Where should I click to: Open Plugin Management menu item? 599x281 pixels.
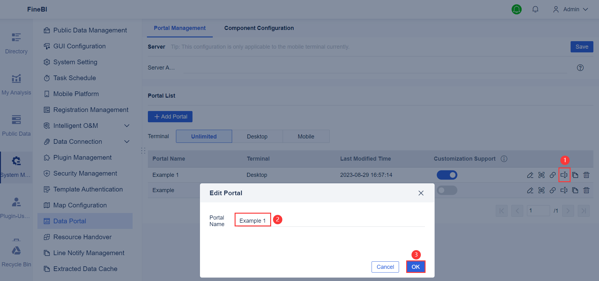pos(85,157)
